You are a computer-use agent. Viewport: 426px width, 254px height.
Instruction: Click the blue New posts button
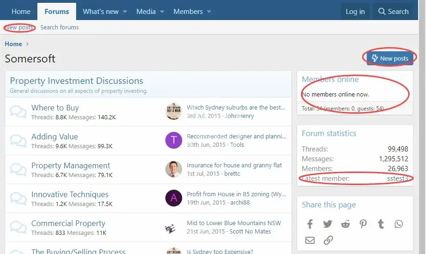pos(390,58)
